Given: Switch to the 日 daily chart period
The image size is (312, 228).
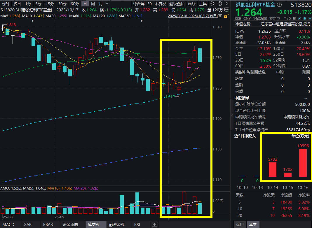Looking at the screenshot, I should coord(85,4).
